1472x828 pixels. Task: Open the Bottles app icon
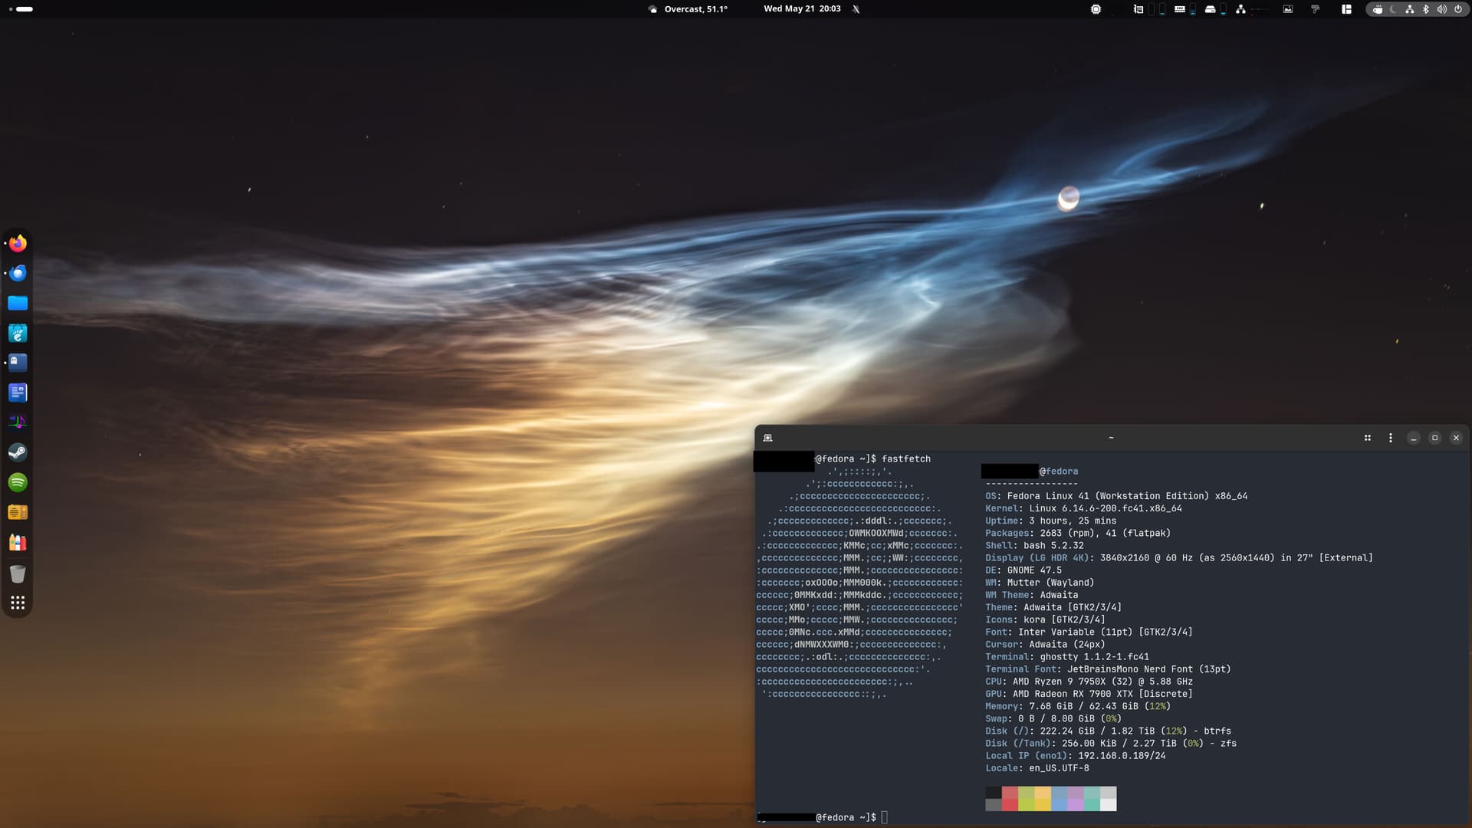point(18,543)
